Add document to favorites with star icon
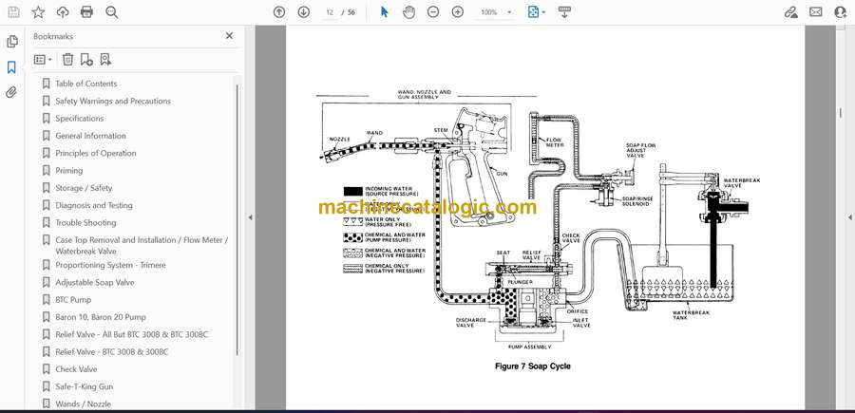The width and height of the screenshot is (855, 413). pyautogui.click(x=38, y=12)
